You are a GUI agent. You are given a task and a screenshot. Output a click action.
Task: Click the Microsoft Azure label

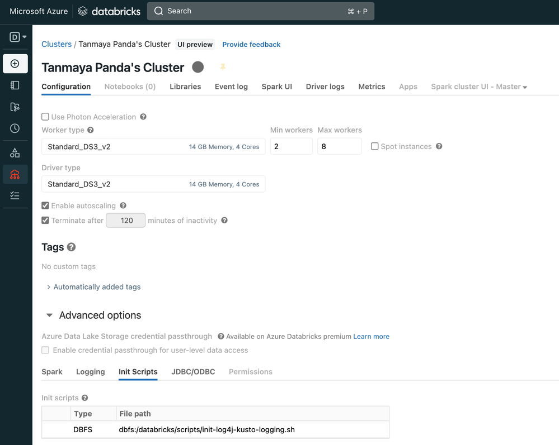(x=39, y=11)
